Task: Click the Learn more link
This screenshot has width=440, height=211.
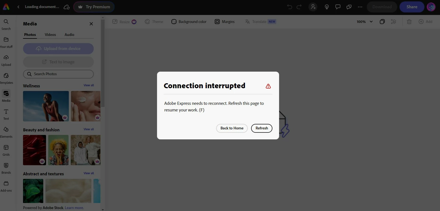Action: tap(74, 208)
